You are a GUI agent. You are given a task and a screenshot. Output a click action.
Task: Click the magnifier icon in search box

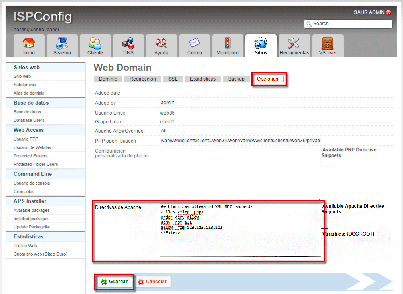tap(309, 24)
